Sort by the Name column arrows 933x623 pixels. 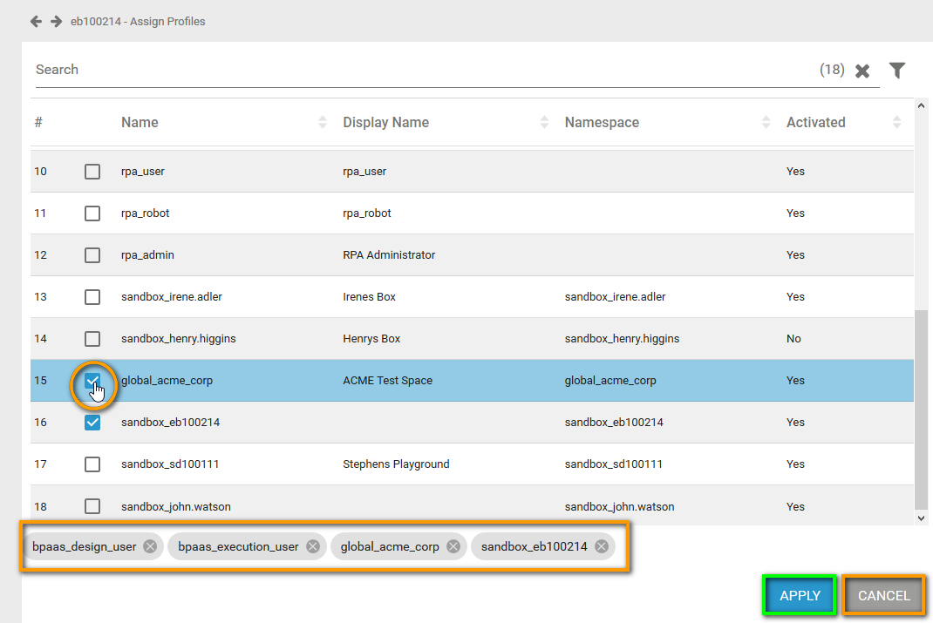tap(323, 123)
